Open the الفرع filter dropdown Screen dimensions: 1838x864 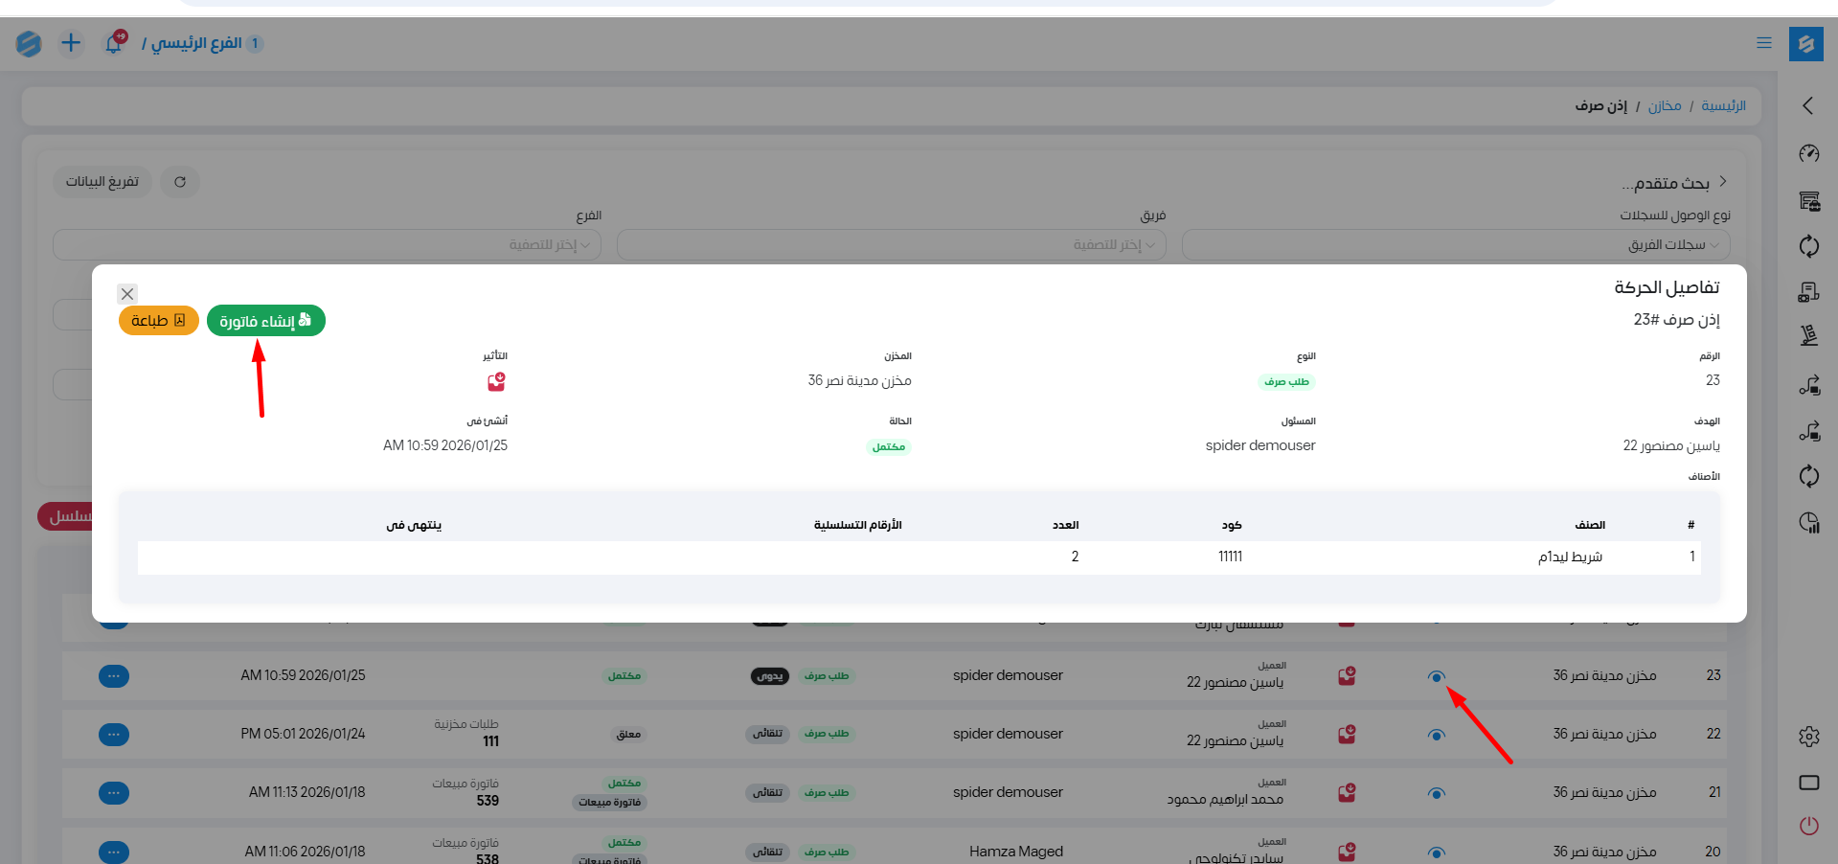[328, 245]
